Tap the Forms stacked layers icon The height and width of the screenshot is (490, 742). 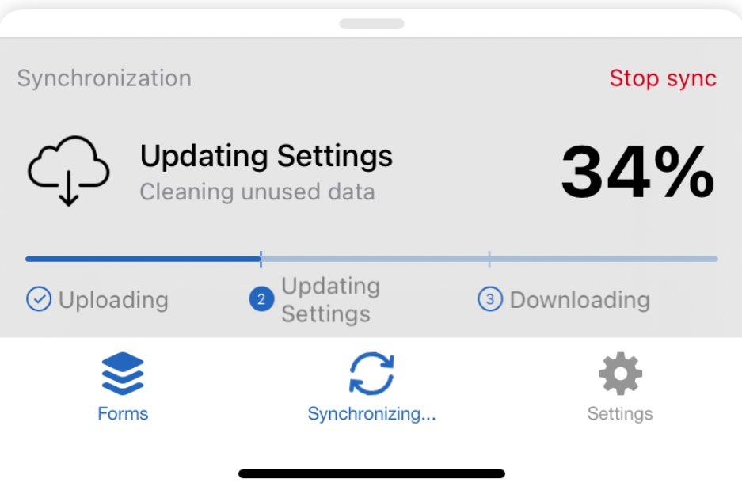click(x=123, y=374)
